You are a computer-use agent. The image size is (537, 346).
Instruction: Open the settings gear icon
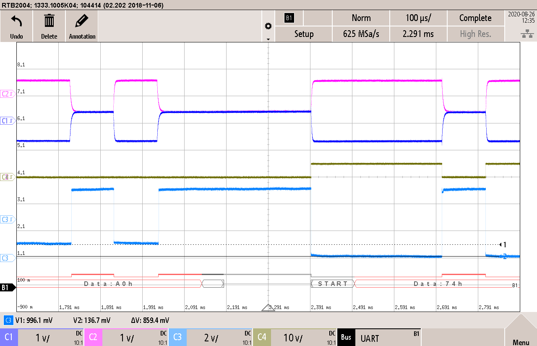point(268,26)
